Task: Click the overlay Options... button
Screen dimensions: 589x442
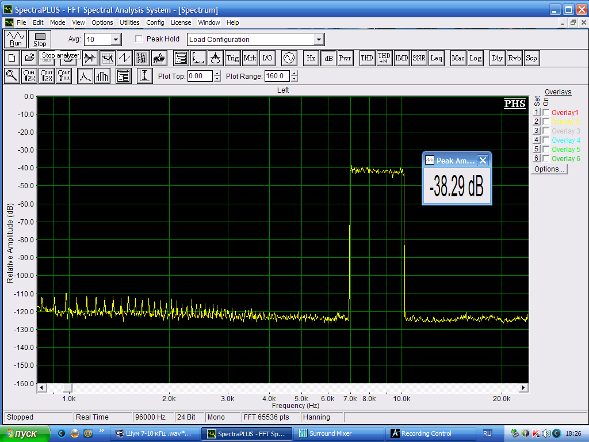Action: click(x=549, y=169)
